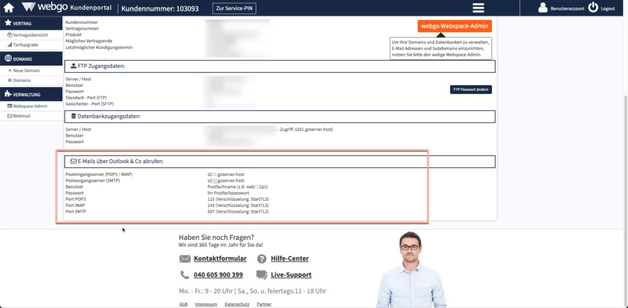Image resolution: width=628 pixels, height=308 pixels.
Task: Open the Kontaktformular link
Action: (220, 258)
